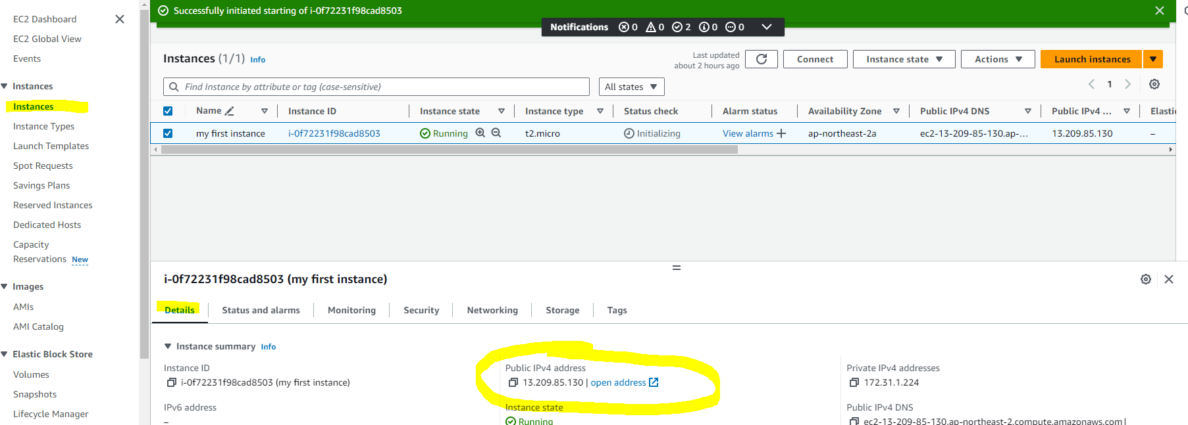Click the error notifications counter icon
This screenshot has height=425, width=1188.
[624, 27]
